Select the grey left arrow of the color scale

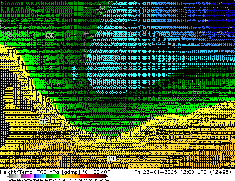tap(9, 176)
